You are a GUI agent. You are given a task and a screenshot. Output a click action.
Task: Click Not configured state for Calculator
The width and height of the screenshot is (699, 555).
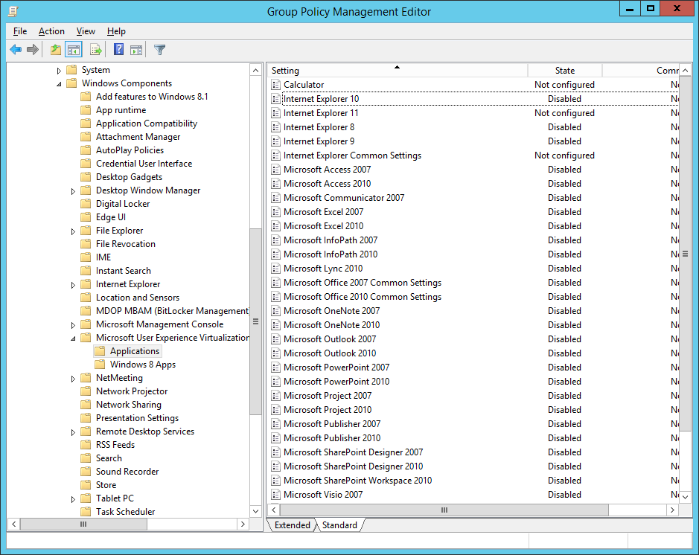(564, 85)
